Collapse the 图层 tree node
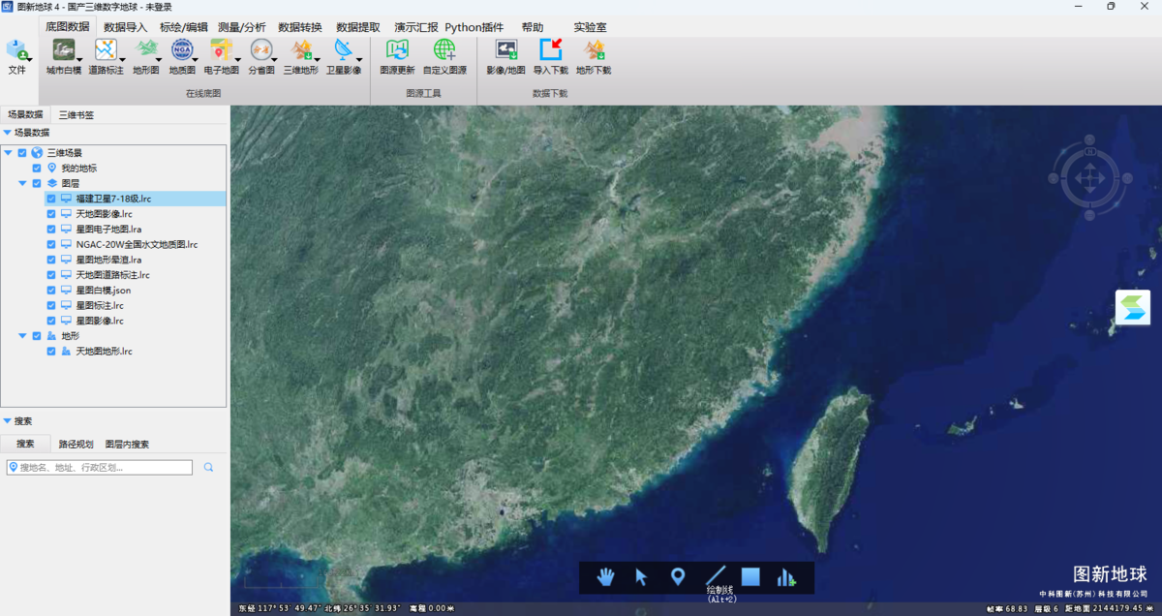The image size is (1162, 616). pyautogui.click(x=22, y=183)
